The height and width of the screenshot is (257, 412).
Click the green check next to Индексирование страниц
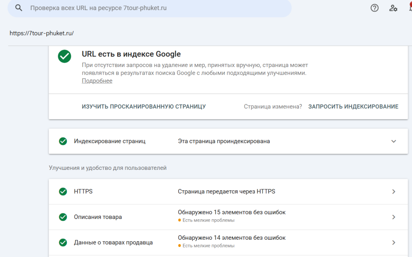coord(63,141)
